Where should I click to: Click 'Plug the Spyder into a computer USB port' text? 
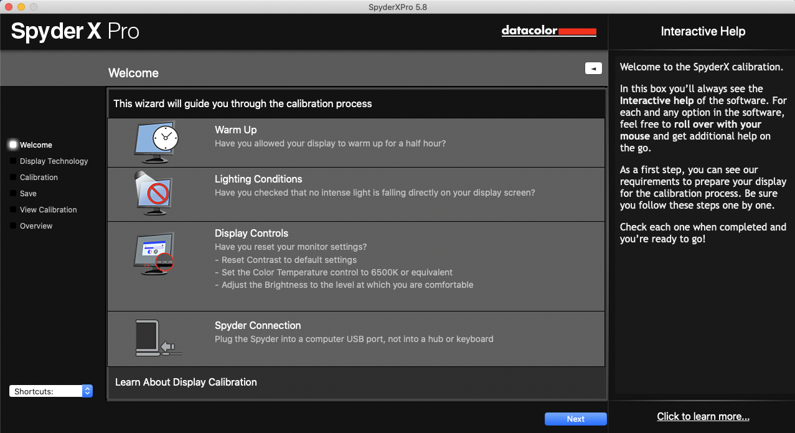click(354, 339)
